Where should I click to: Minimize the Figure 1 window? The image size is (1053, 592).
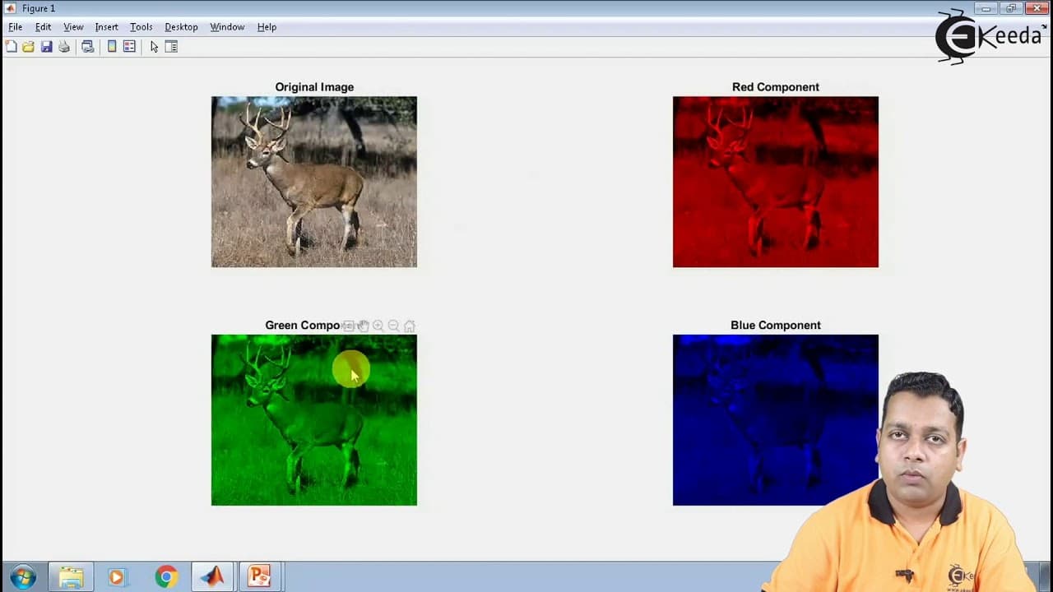[986, 8]
